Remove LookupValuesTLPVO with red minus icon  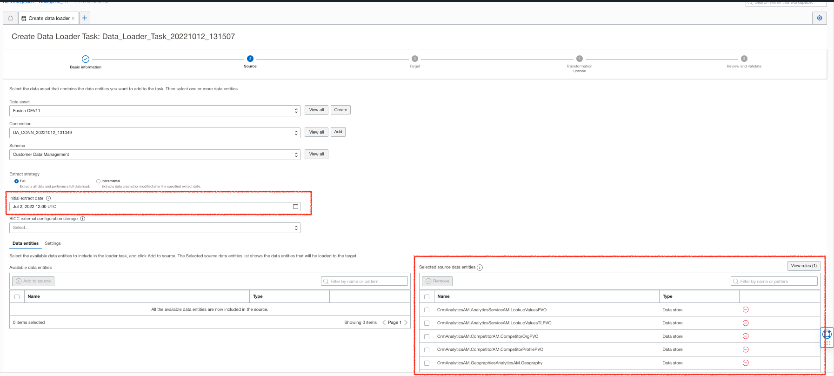tap(746, 323)
